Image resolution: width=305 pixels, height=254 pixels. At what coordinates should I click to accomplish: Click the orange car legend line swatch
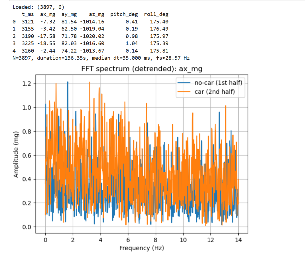tap(184, 92)
